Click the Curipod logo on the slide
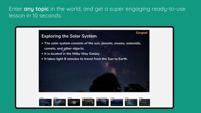 pos(142,33)
